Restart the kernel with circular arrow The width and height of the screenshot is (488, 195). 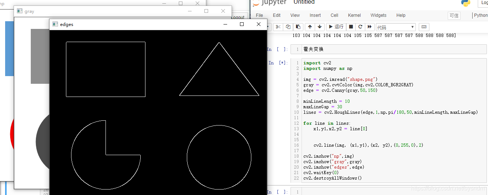pyautogui.click(x=360, y=27)
